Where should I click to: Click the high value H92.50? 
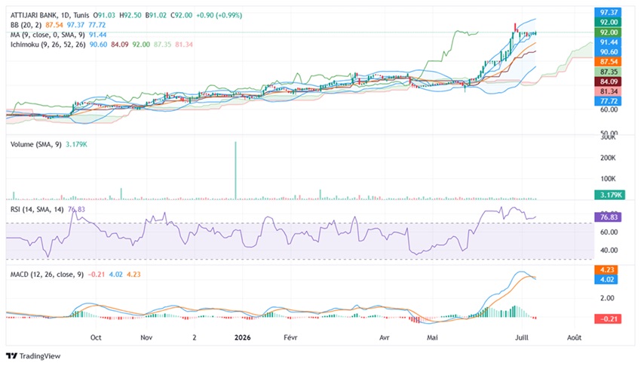point(130,15)
